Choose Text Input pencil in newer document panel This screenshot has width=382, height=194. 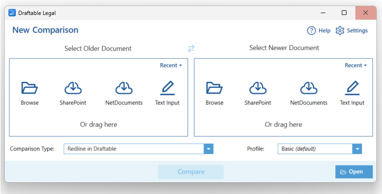pos(352,88)
